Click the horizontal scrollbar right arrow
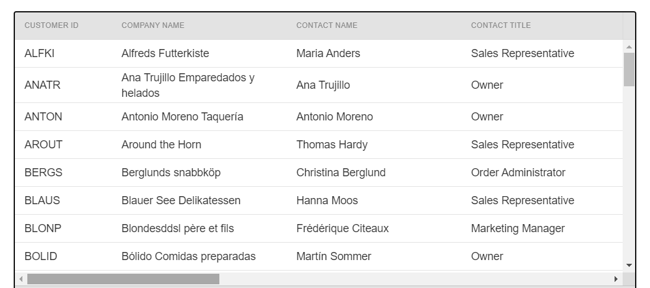Screen dimensions: 650x288 [616, 279]
